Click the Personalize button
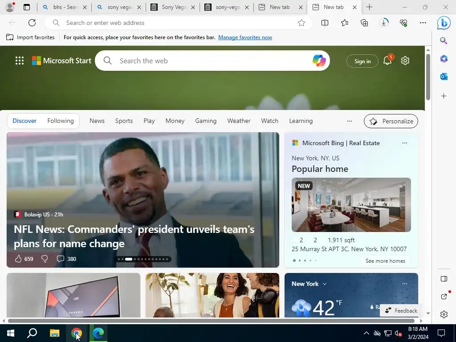 pyautogui.click(x=391, y=121)
